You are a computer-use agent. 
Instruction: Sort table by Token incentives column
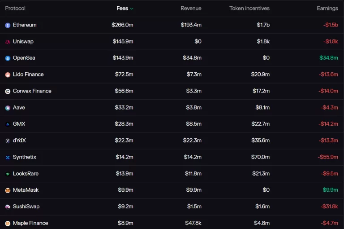point(249,9)
